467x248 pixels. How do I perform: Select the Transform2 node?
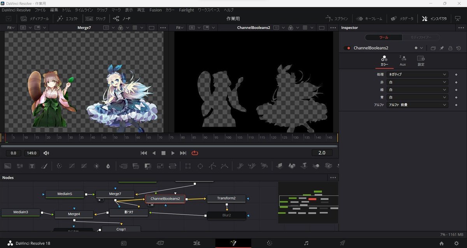pyautogui.click(x=226, y=198)
